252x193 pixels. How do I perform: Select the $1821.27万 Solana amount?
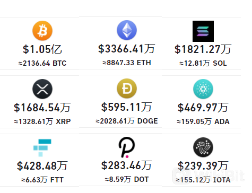[203, 49]
